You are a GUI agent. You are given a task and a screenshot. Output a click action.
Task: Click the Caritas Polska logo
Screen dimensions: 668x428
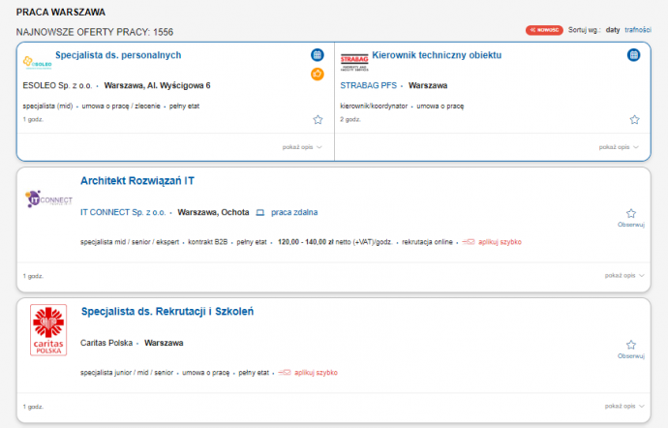tap(47, 329)
